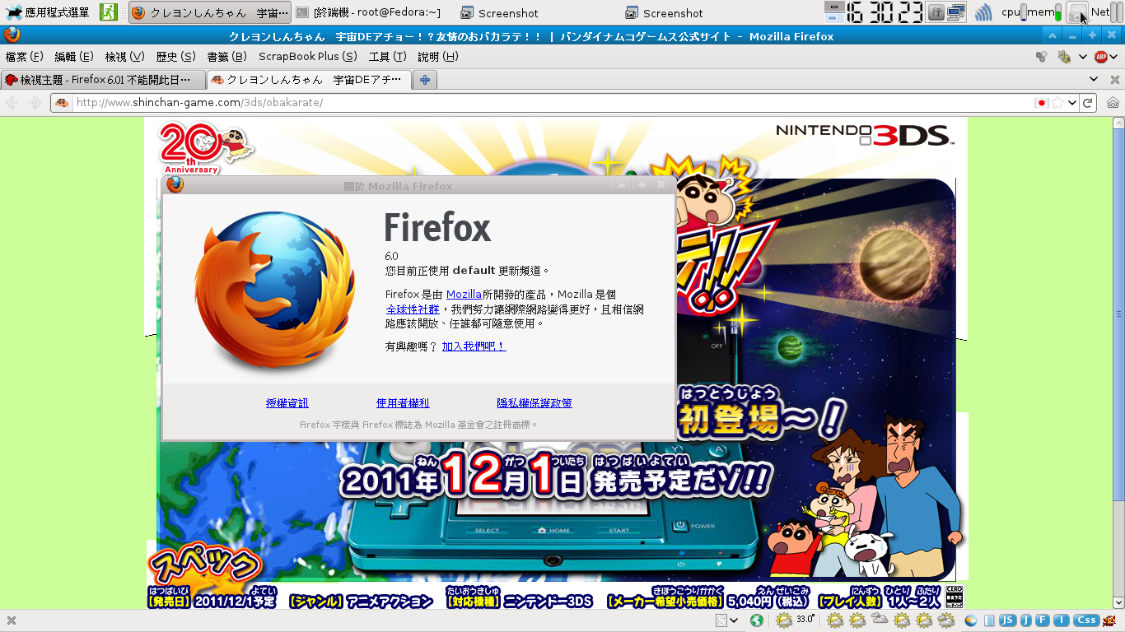Open the 編輯 (E) menu
The height and width of the screenshot is (632, 1125).
click(x=74, y=57)
